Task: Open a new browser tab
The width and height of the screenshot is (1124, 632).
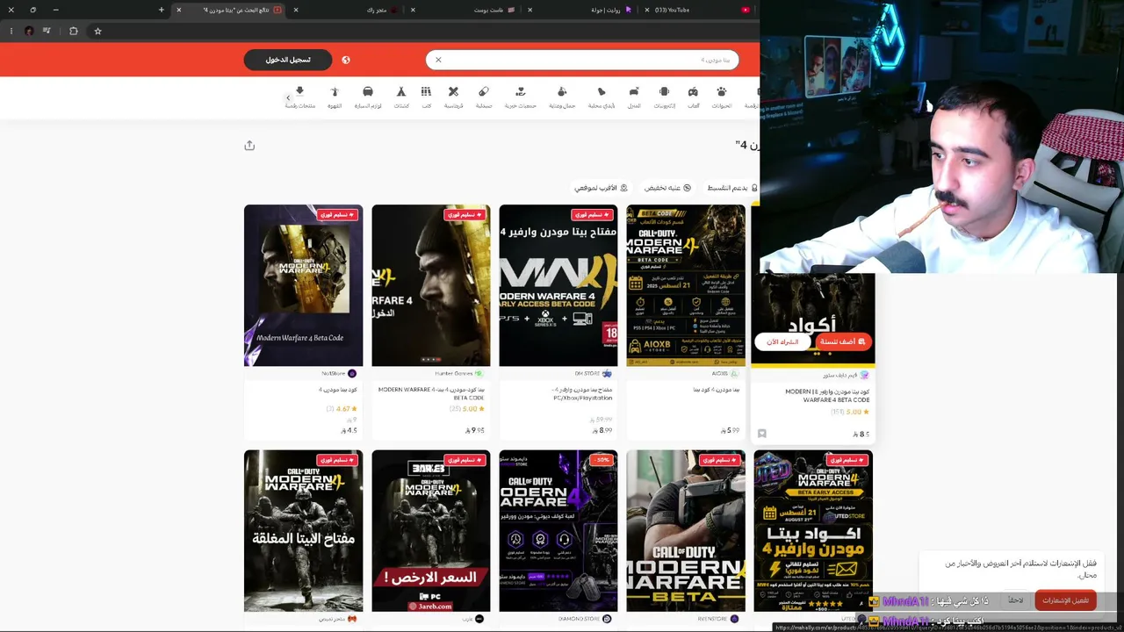Action: pyautogui.click(x=162, y=10)
